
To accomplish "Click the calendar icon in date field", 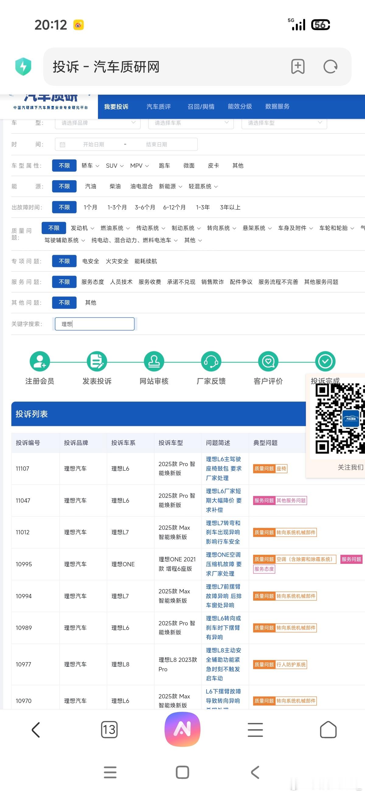I will pyautogui.click(x=63, y=145).
